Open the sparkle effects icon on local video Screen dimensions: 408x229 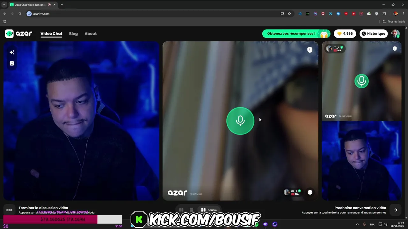tap(12, 52)
